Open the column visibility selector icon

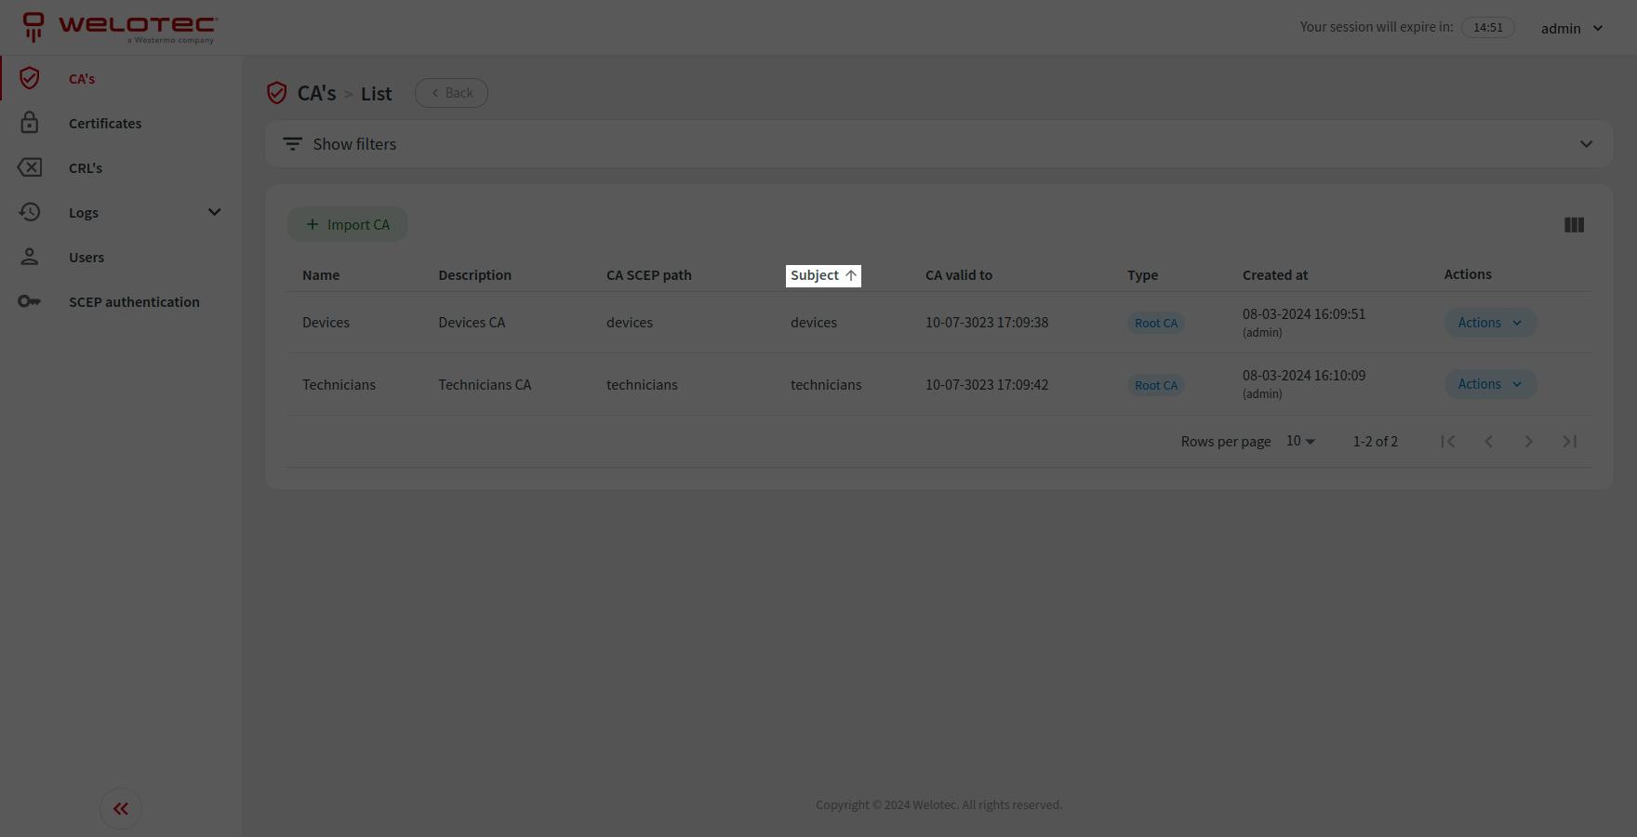pyautogui.click(x=1574, y=225)
